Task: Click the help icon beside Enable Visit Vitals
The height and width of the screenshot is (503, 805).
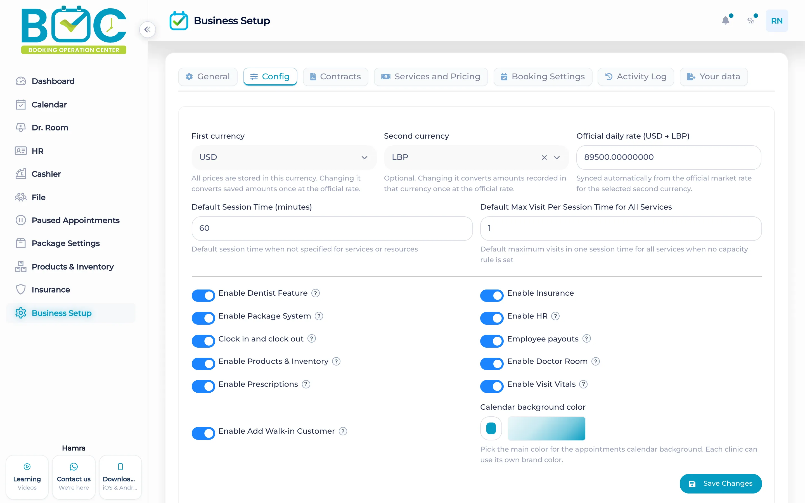Action: coord(583,384)
